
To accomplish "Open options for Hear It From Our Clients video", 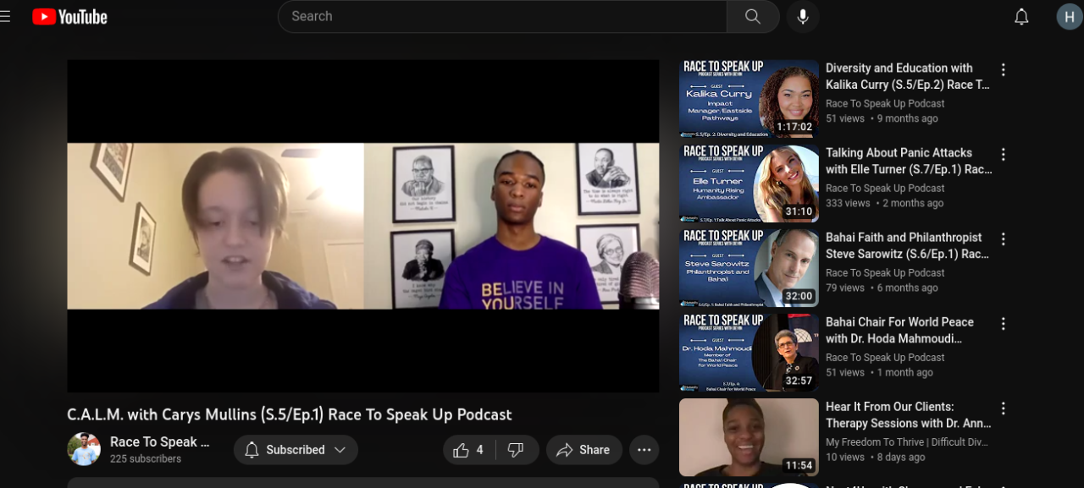I will (x=1003, y=408).
